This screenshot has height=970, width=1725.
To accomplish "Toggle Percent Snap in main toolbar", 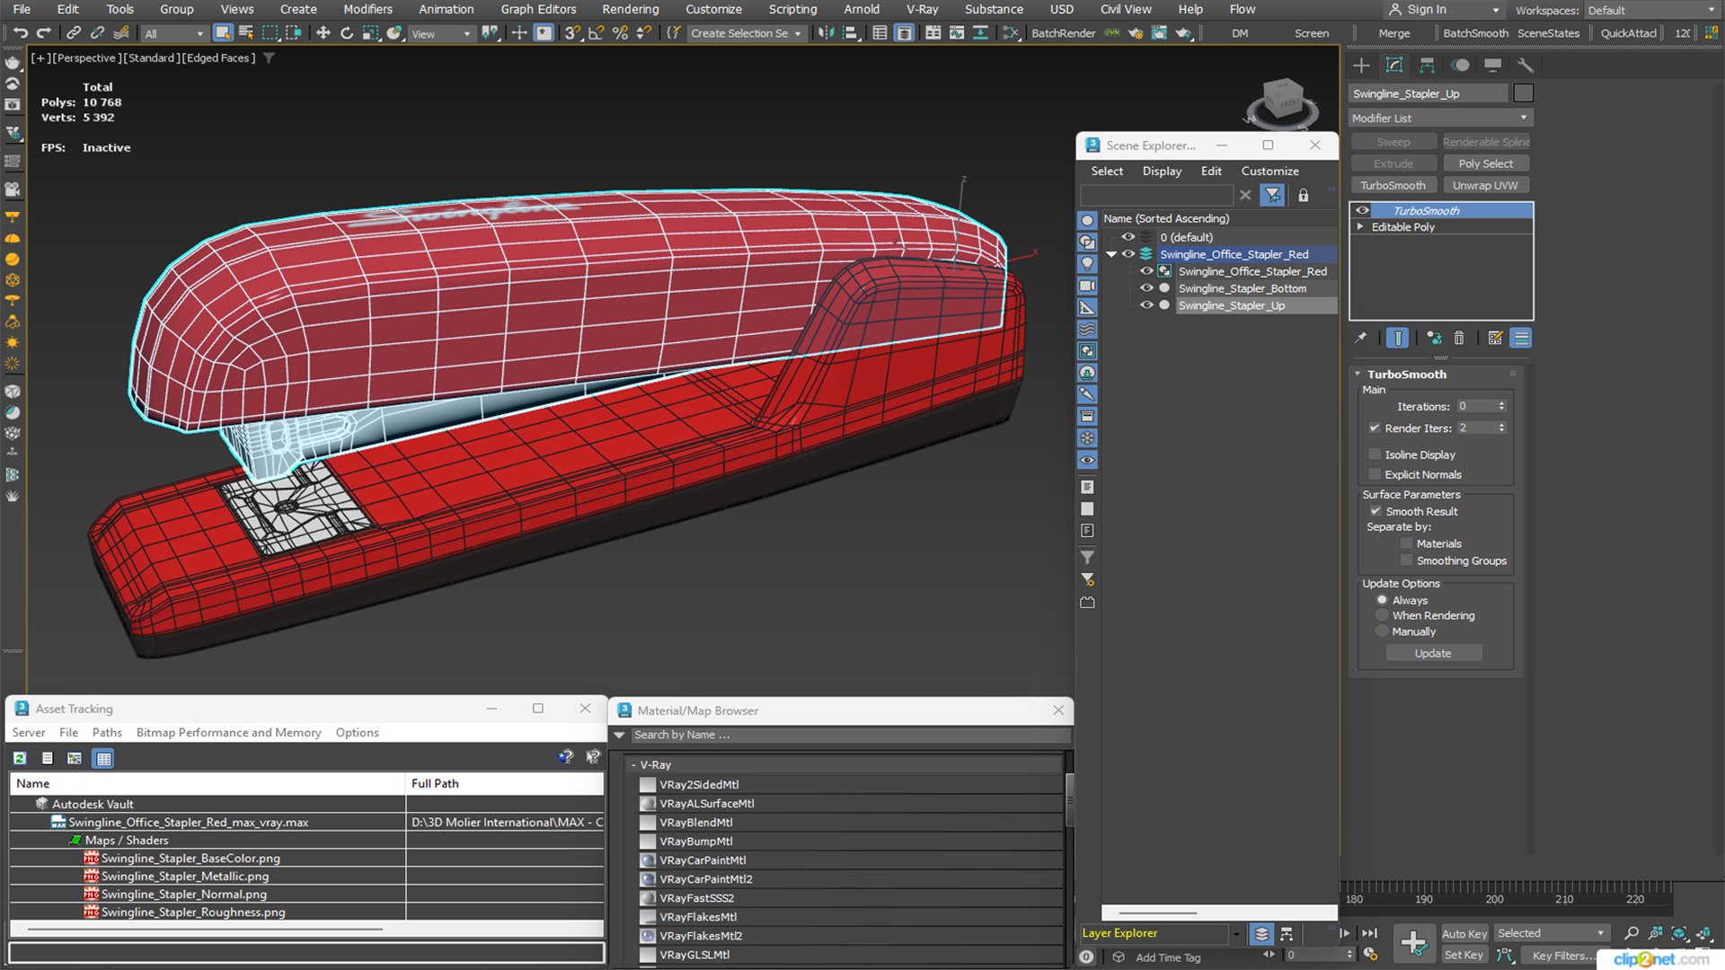I will pyautogui.click(x=620, y=33).
